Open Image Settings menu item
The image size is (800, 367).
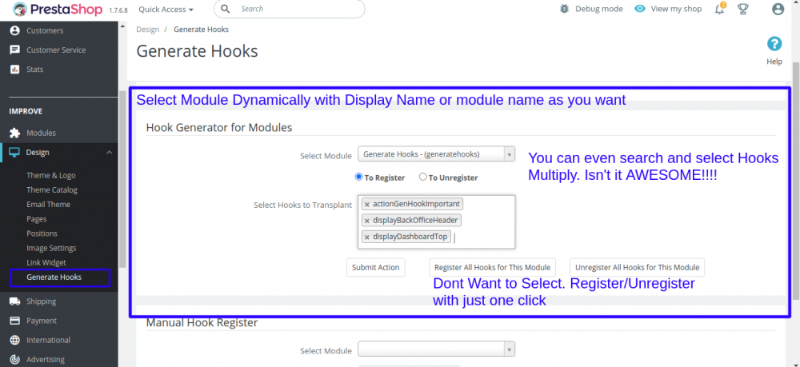pyautogui.click(x=51, y=248)
